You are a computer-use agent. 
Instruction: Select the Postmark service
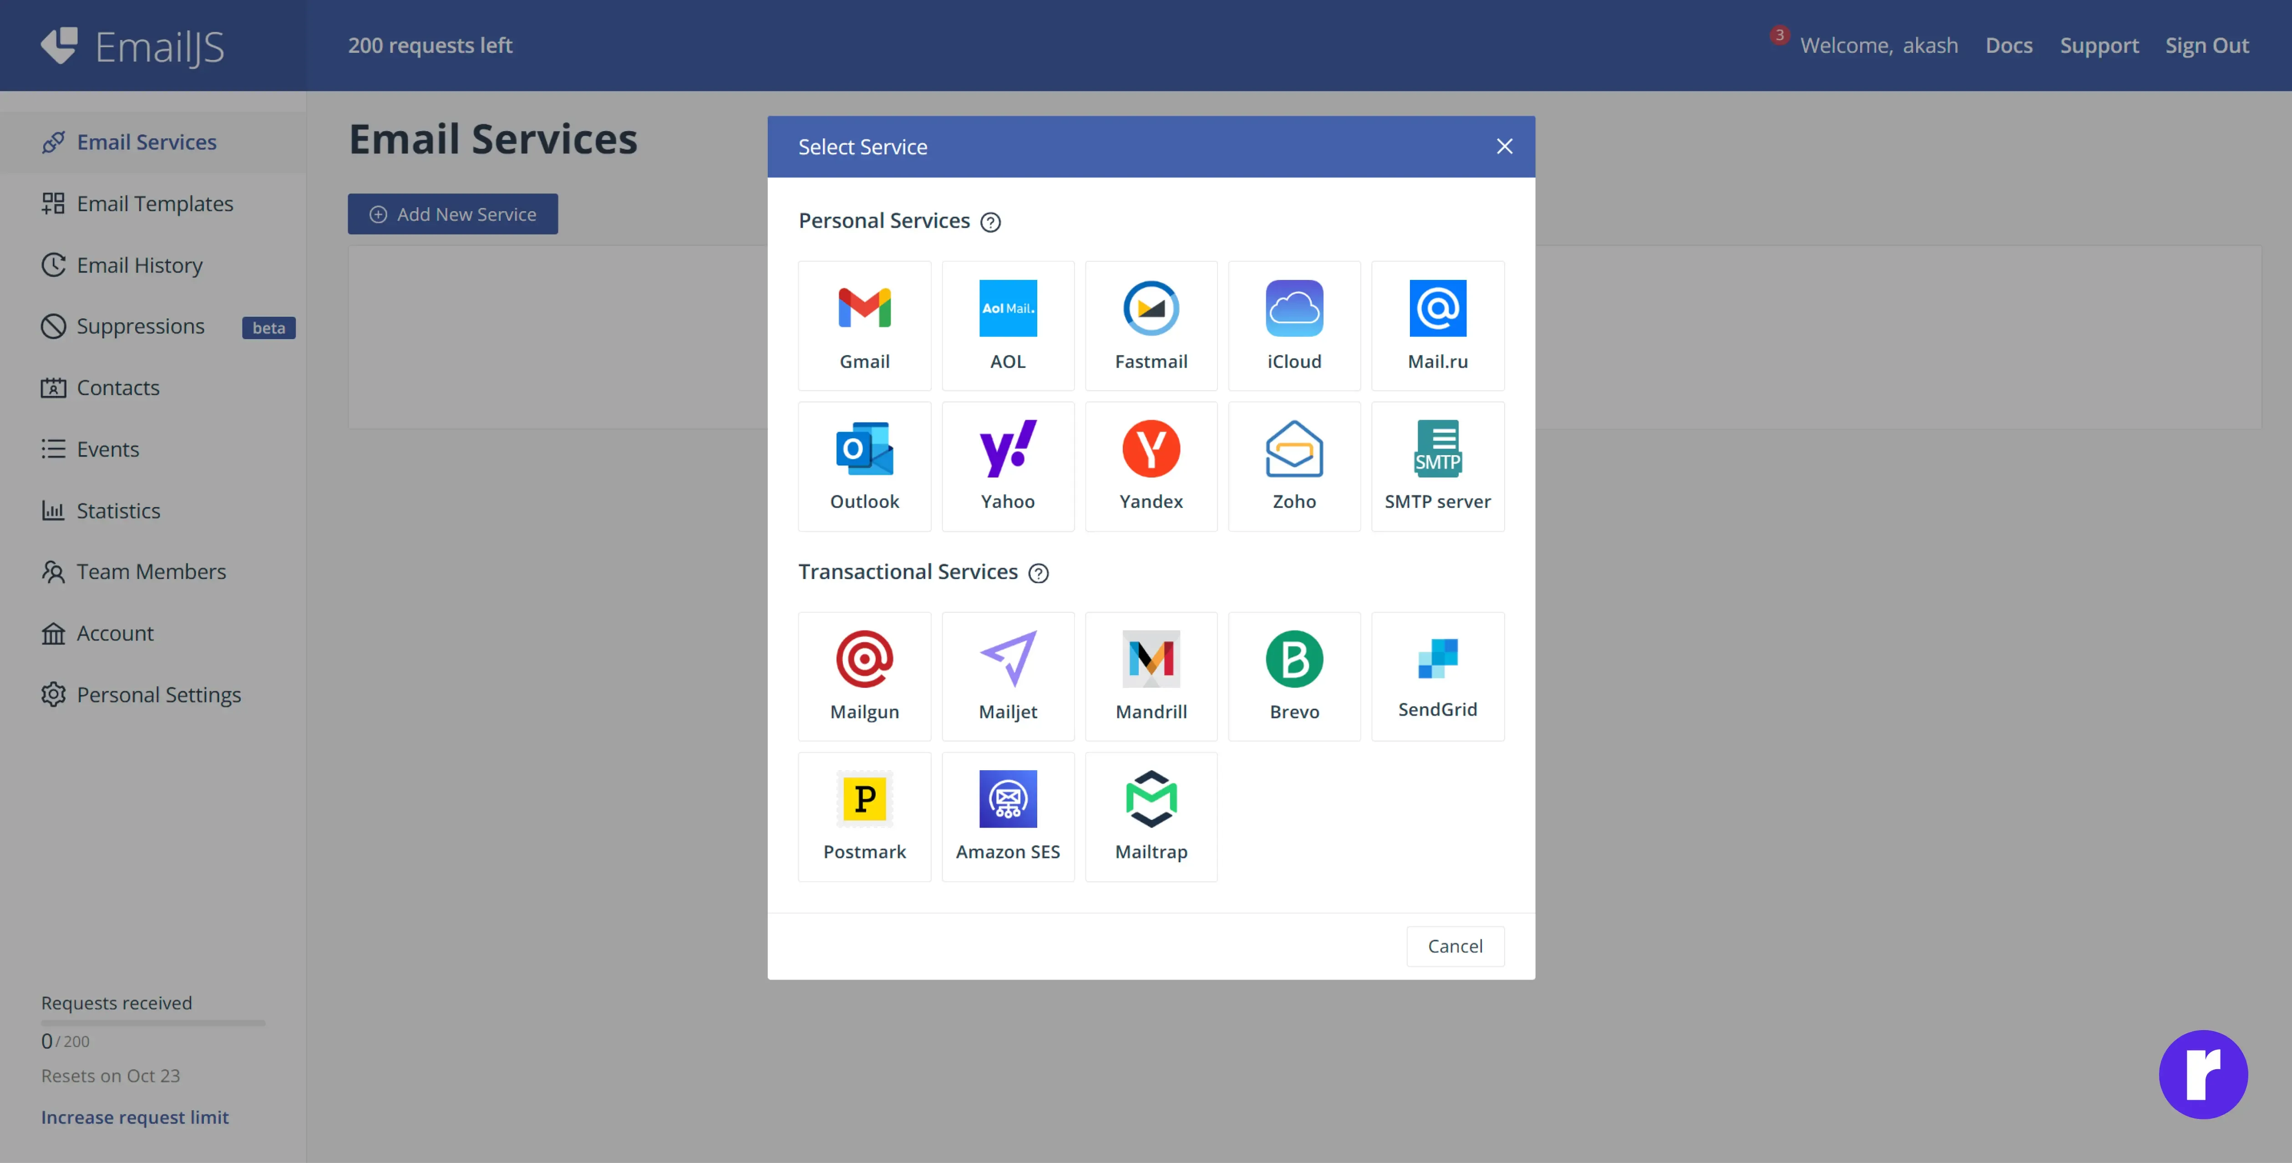pos(864,817)
